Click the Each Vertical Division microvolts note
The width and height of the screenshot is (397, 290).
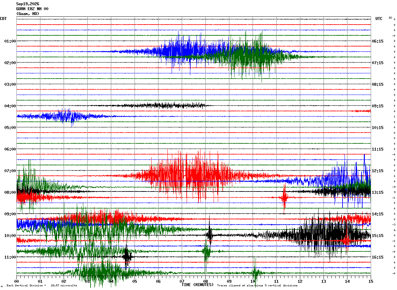tap(42, 286)
